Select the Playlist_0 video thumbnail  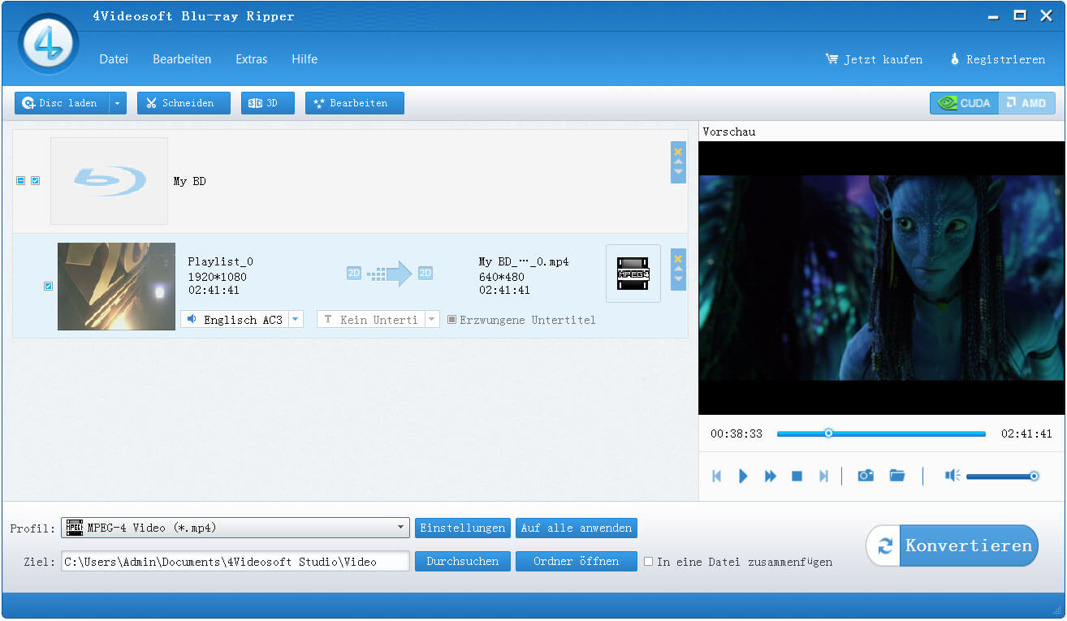coord(116,287)
